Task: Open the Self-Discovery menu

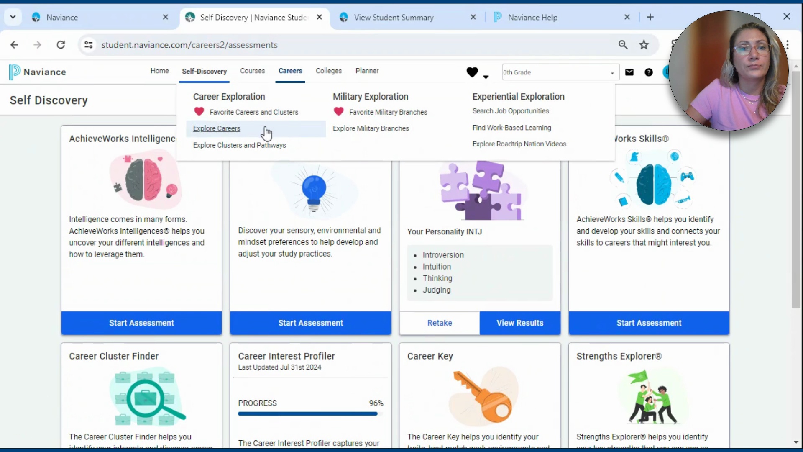Action: (x=205, y=72)
